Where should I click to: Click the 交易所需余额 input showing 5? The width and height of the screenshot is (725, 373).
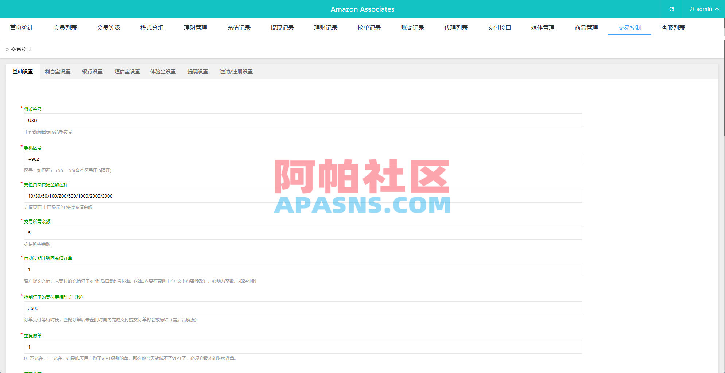click(x=303, y=233)
